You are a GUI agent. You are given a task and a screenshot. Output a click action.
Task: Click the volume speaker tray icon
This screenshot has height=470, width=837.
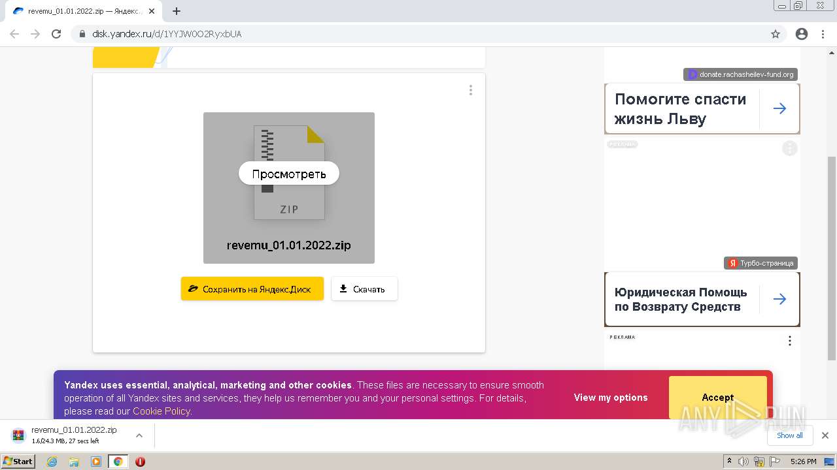[x=743, y=462]
